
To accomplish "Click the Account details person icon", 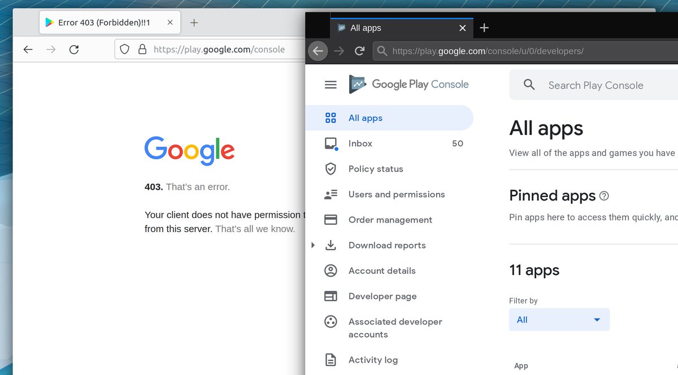I will (331, 271).
